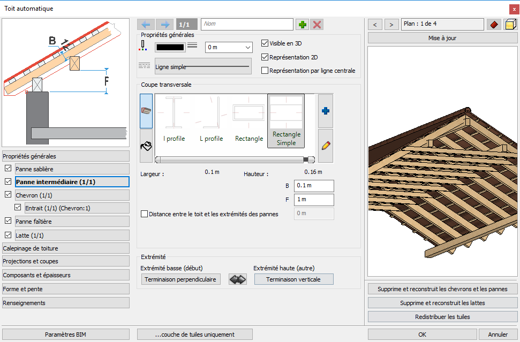Viewport: 520px width, 342px height.
Task: Open the 0 m dropdown
Action: click(x=229, y=48)
